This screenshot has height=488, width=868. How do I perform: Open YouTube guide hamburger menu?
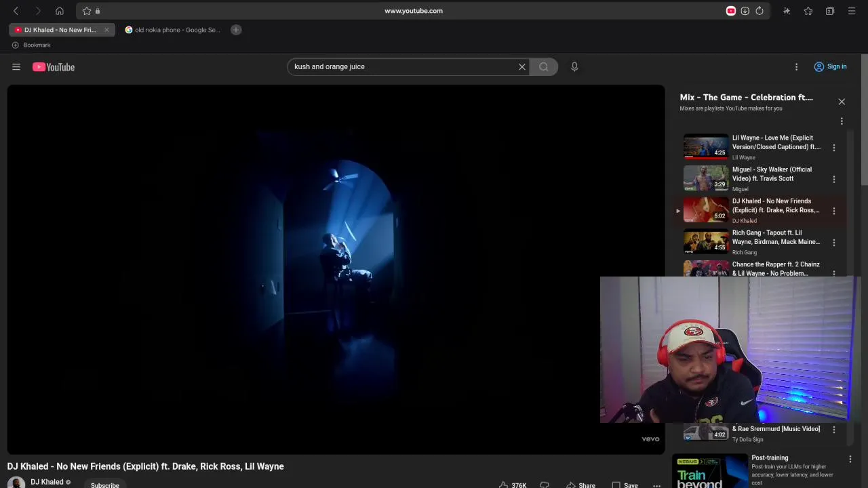click(x=16, y=66)
